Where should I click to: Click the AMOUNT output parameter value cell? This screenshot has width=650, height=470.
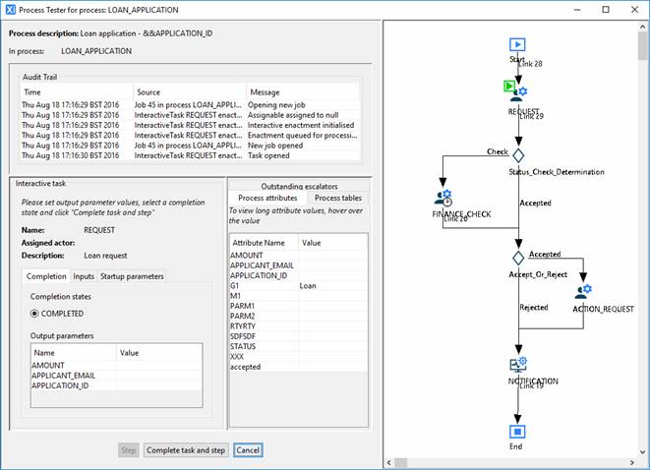[159, 365]
